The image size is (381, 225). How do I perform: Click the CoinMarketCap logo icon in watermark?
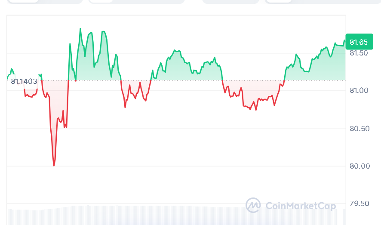tap(253, 205)
